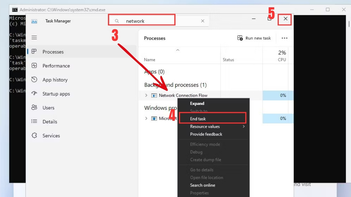
Task: Choose Open file location in the context menu
Action: tap(207, 177)
